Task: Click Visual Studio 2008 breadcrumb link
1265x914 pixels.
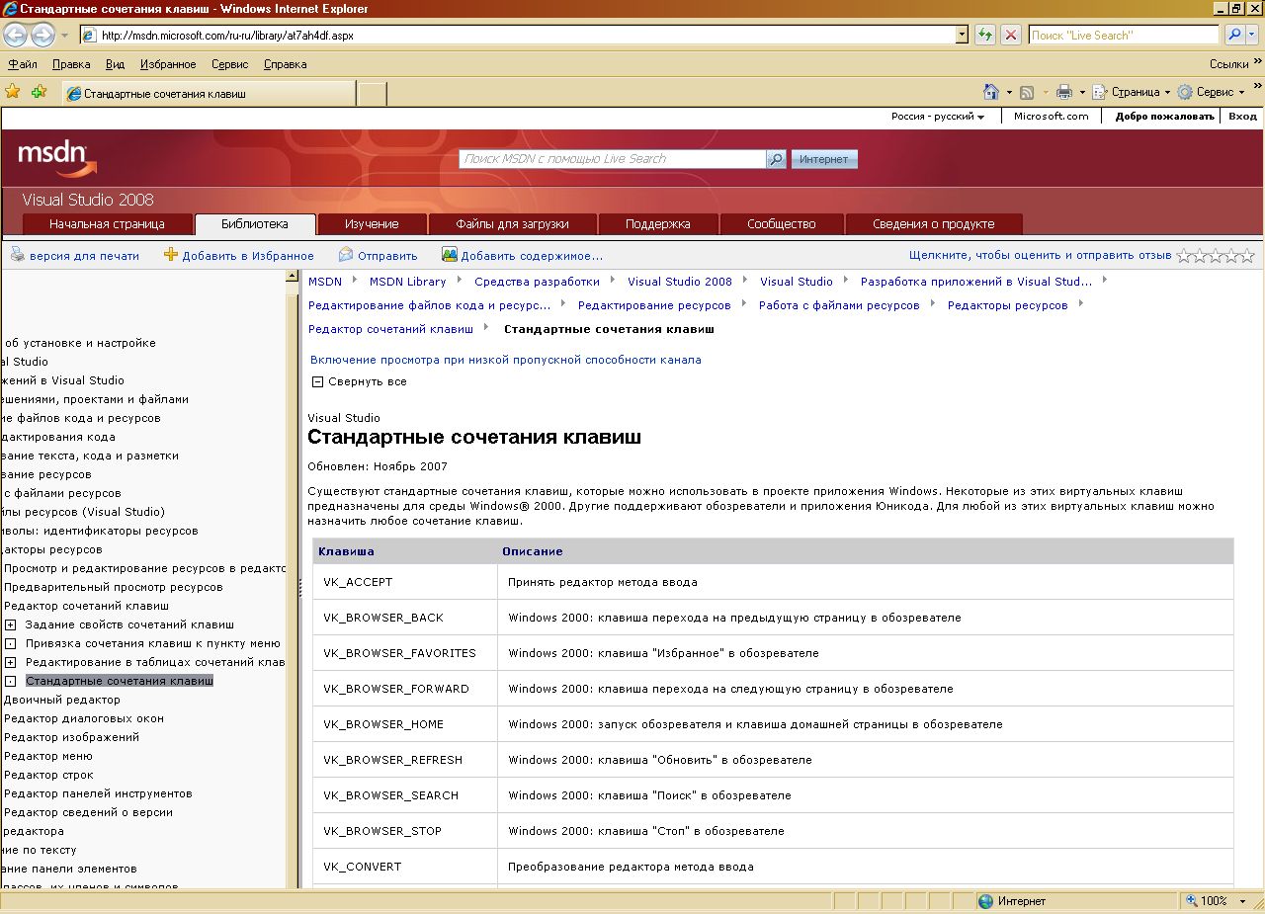Action: pyautogui.click(x=680, y=282)
